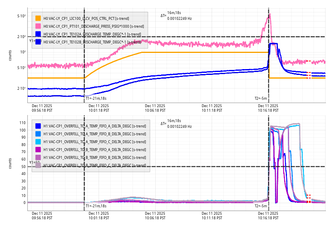Click the blue TE102A DISCHARGE_TEMP legend swatch
The height and width of the screenshot is (228, 333).
38,34
